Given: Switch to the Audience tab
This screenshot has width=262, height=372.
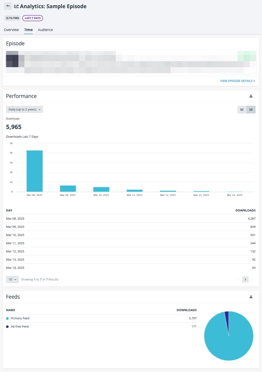Looking at the screenshot, I should [x=45, y=30].
